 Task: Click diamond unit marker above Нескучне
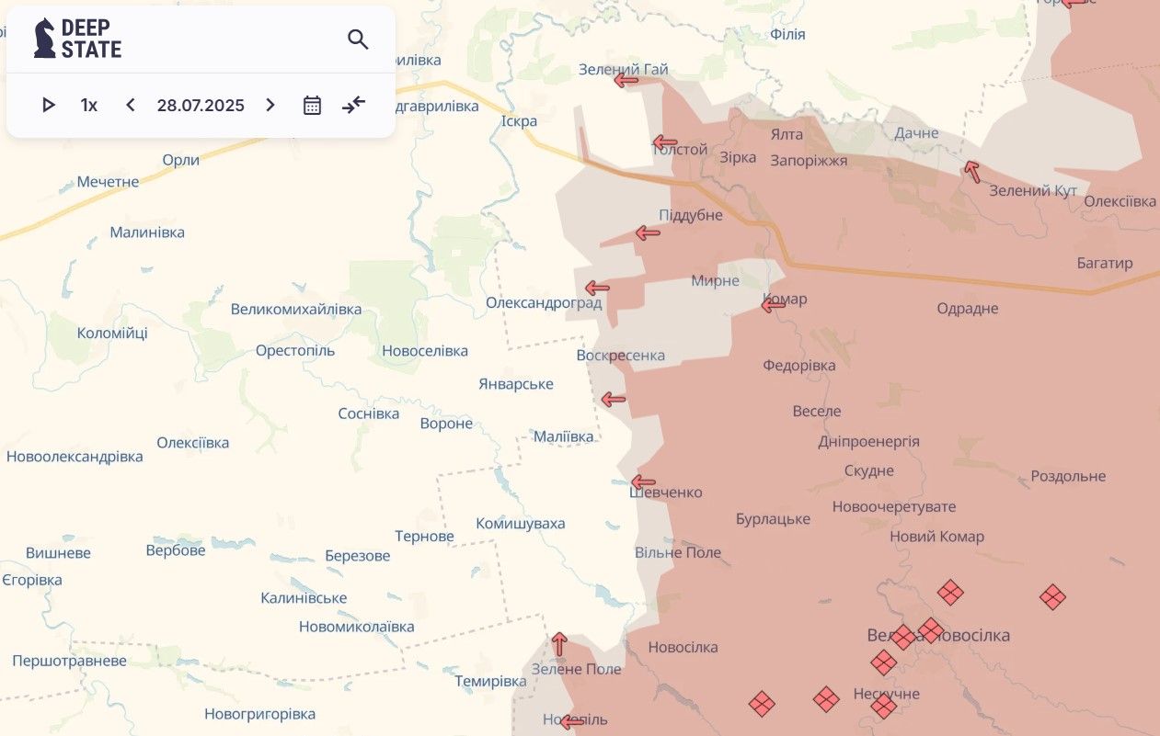click(x=883, y=662)
